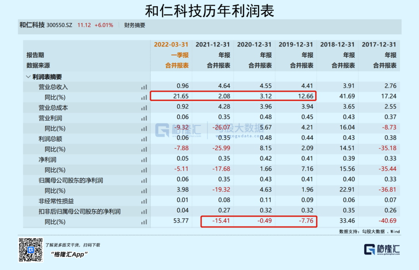Click chart icon beside 营业总成本 row
Image resolution: width=419 pixels, height=270 pixels.
point(144,108)
